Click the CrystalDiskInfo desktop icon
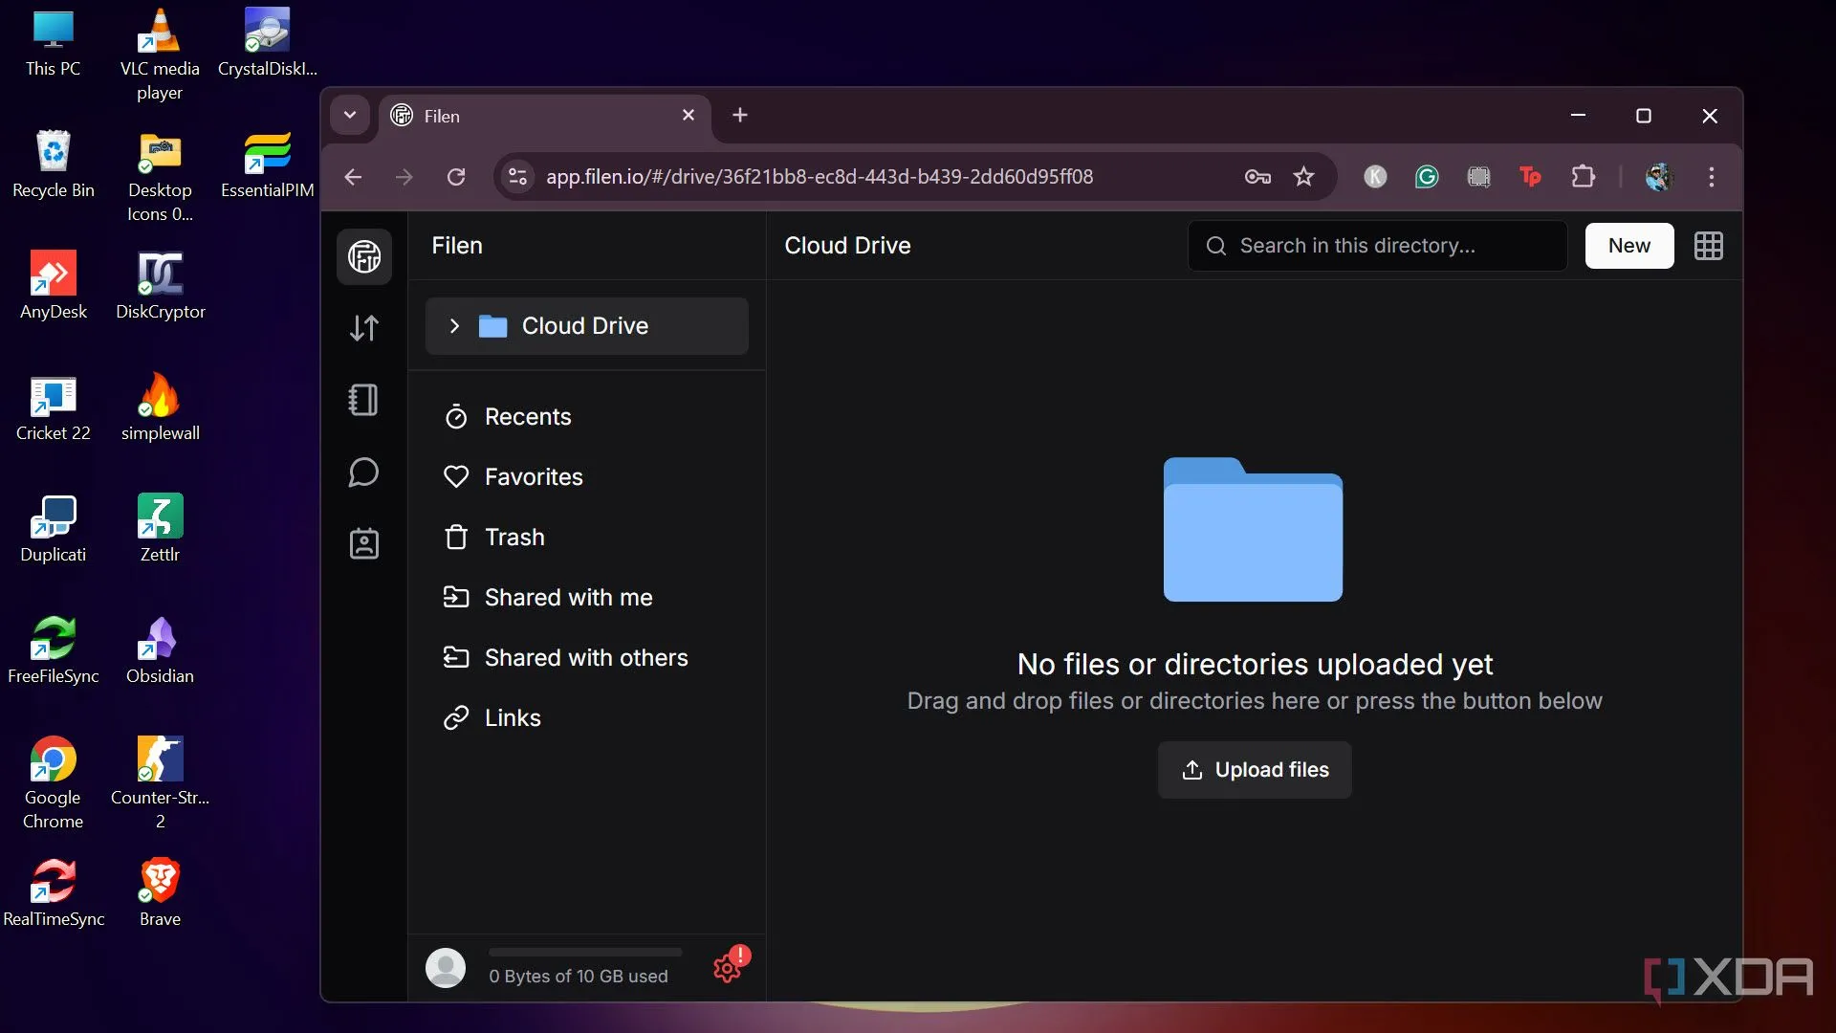 [268, 44]
